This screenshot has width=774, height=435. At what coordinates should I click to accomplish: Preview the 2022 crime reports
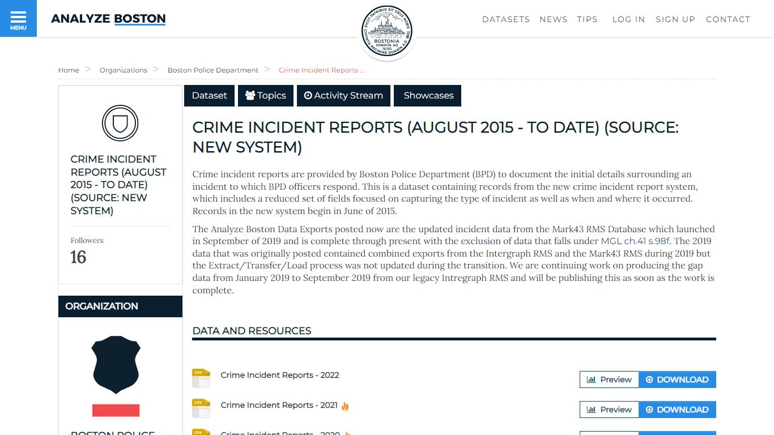pos(609,379)
